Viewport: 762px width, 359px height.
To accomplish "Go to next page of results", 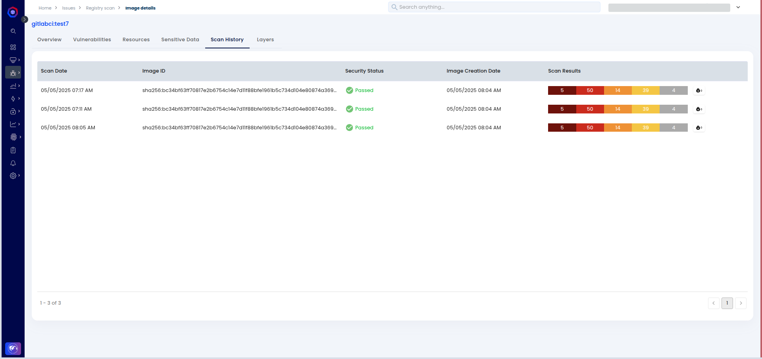I will tap(741, 303).
